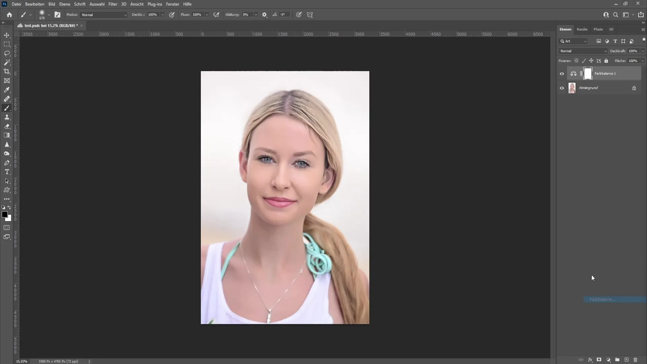This screenshot has height=364, width=647.
Task: Expand the Deckraft opacity dropdown
Action: coord(642,51)
